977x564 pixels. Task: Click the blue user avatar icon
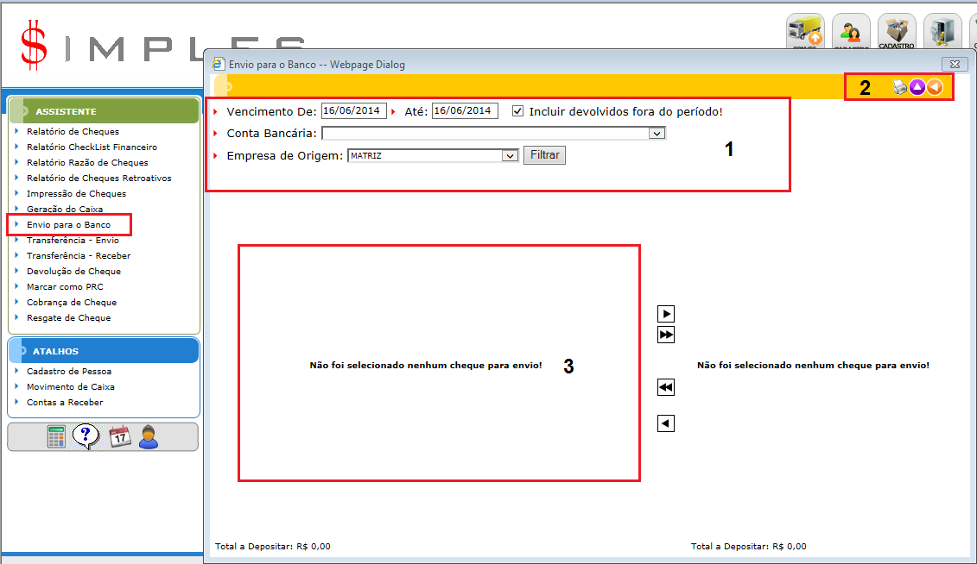[x=149, y=436]
